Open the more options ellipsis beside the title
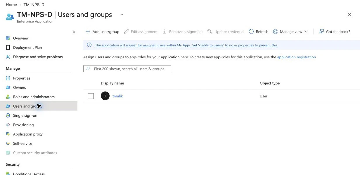 click(121, 15)
